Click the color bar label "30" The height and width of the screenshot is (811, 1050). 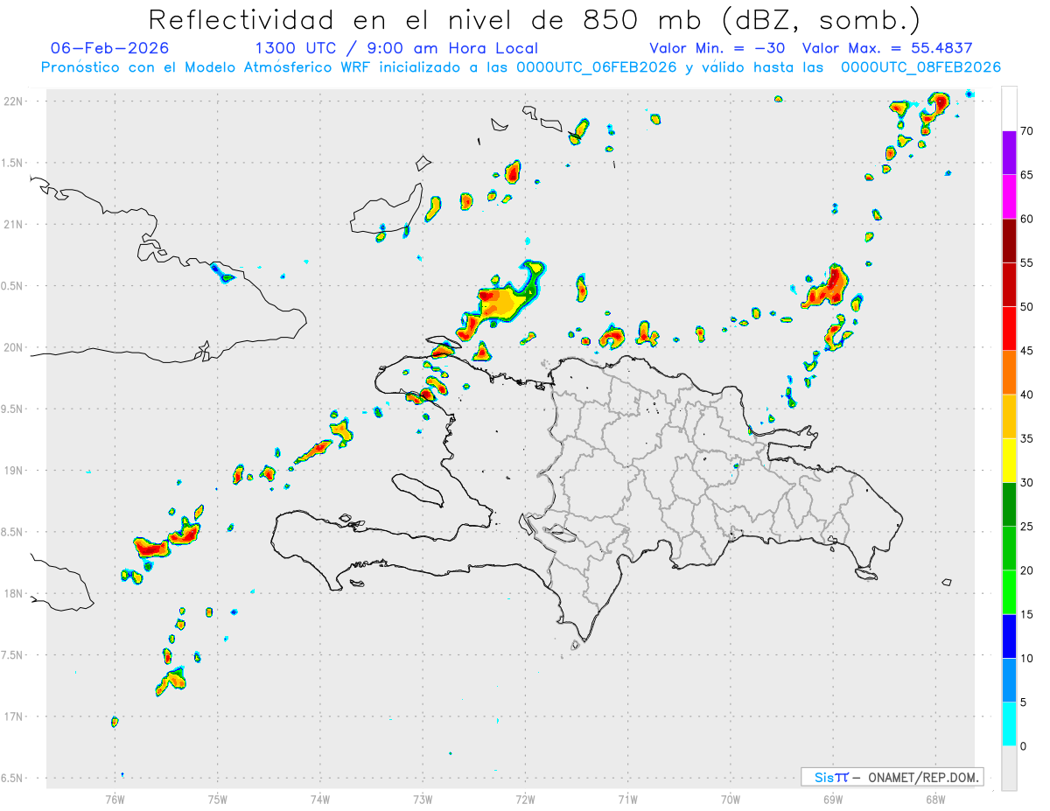pos(1027,482)
